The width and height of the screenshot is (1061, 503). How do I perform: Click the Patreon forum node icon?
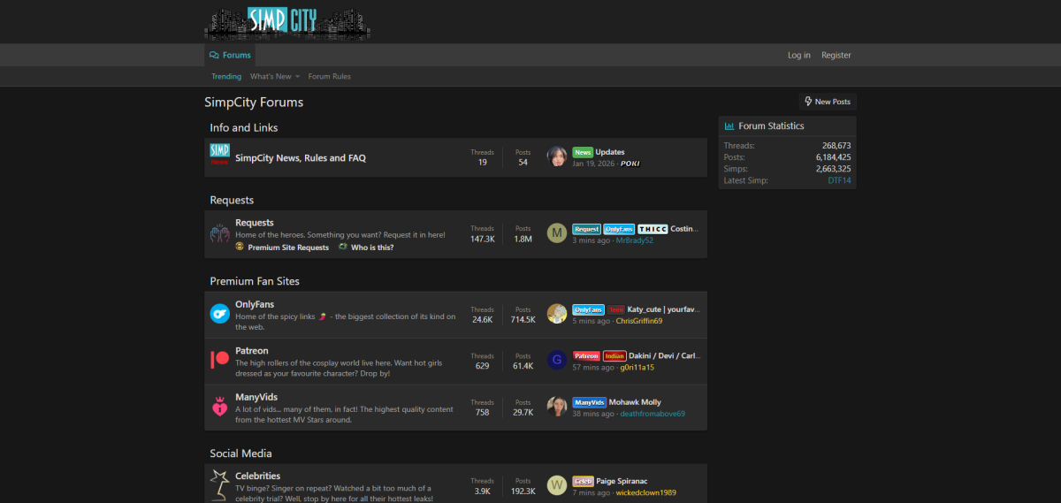tap(219, 360)
